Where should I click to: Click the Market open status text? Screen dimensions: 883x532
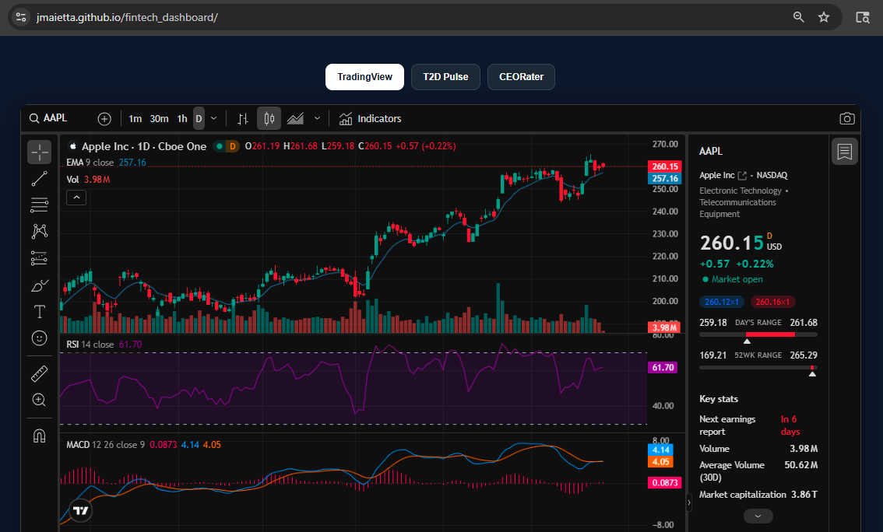pyautogui.click(x=737, y=279)
